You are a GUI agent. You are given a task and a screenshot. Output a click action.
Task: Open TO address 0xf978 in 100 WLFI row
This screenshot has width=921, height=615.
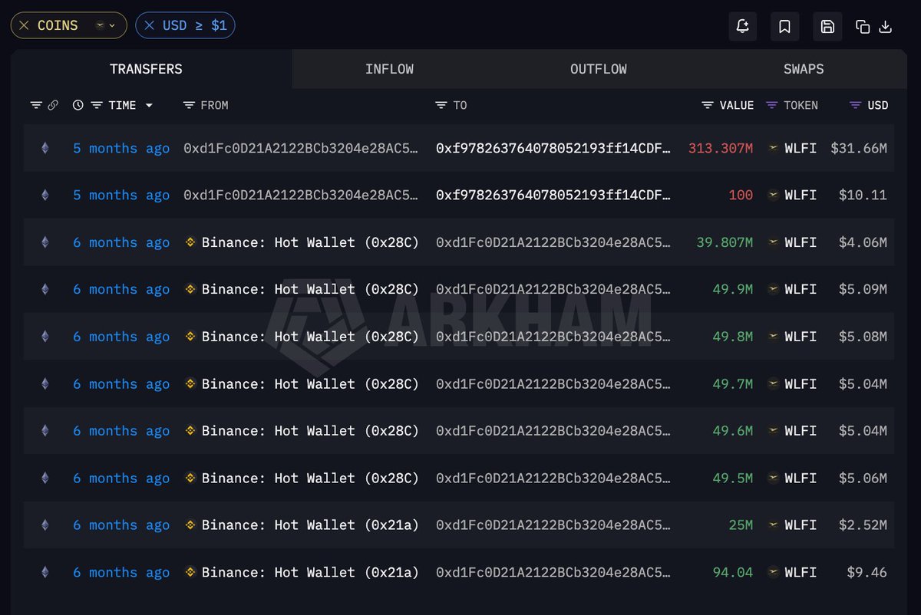[x=553, y=195]
